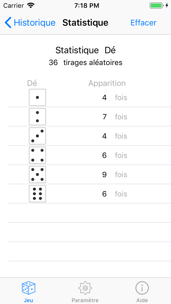Open the Aide info icon
Screen dimensions: 171x304
click(142, 288)
